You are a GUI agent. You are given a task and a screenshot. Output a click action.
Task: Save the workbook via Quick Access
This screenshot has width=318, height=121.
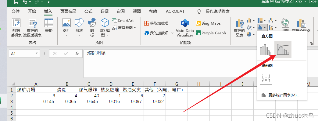coord(16,2)
